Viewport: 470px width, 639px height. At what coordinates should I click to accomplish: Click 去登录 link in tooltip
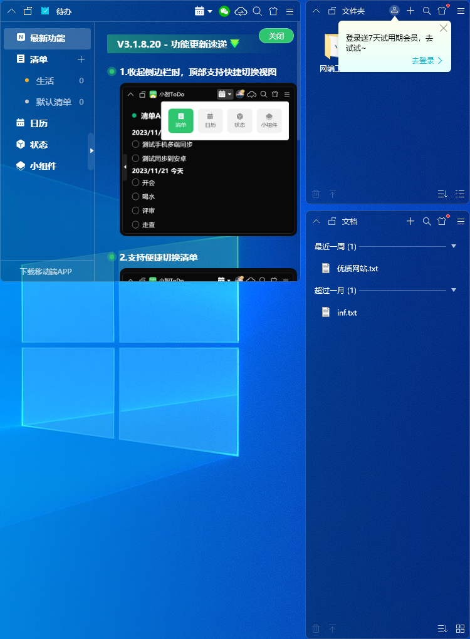tap(427, 61)
